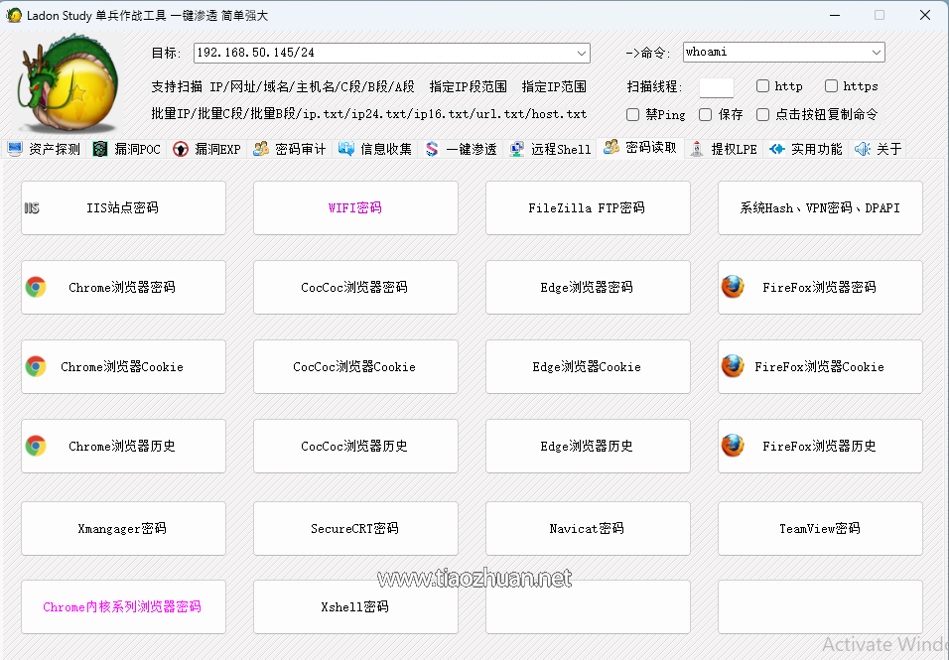Image resolution: width=949 pixels, height=660 pixels.
Task: Click the Chrome内核系列浏览器密码 button
Action: 123,606
